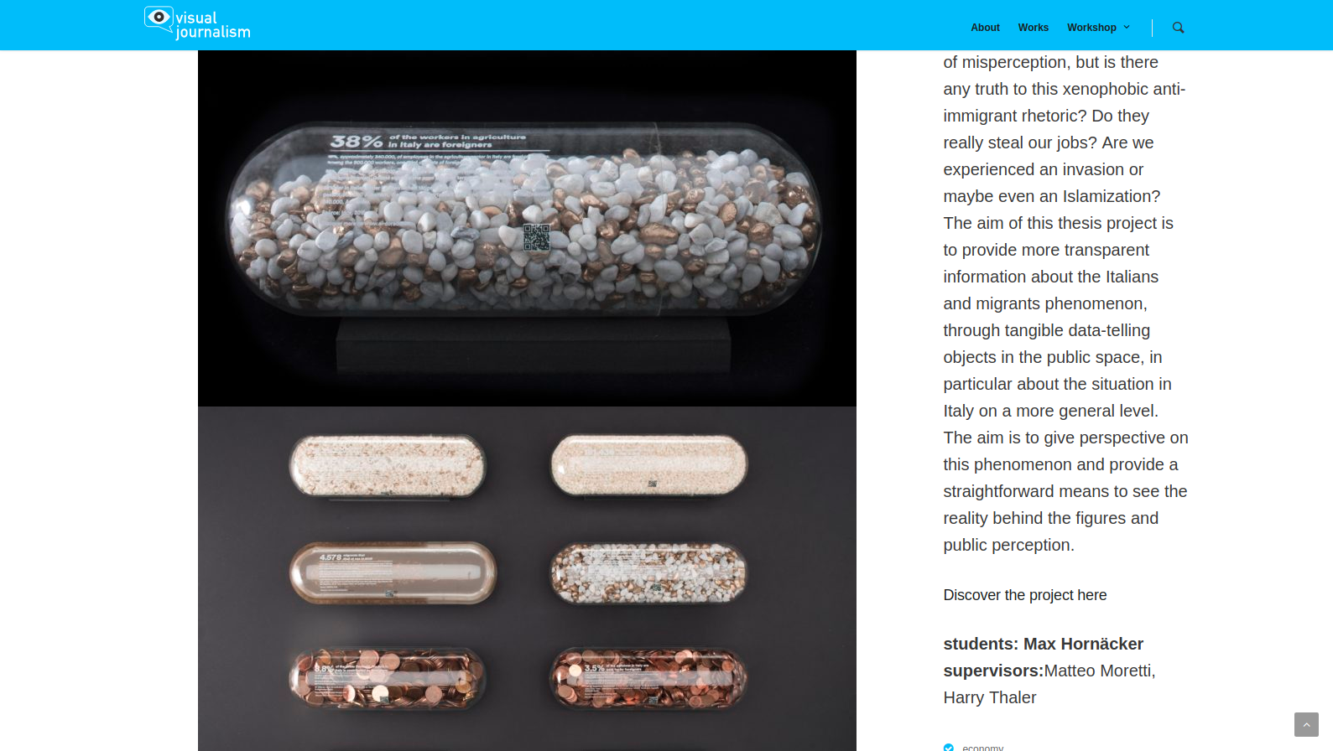
Task: Go to the About page
Action: tap(985, 28)
